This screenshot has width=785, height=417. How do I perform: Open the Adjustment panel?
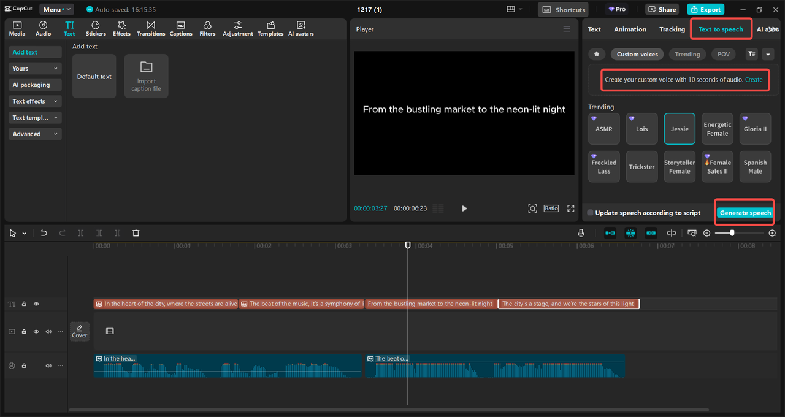[x=238, y=28]
